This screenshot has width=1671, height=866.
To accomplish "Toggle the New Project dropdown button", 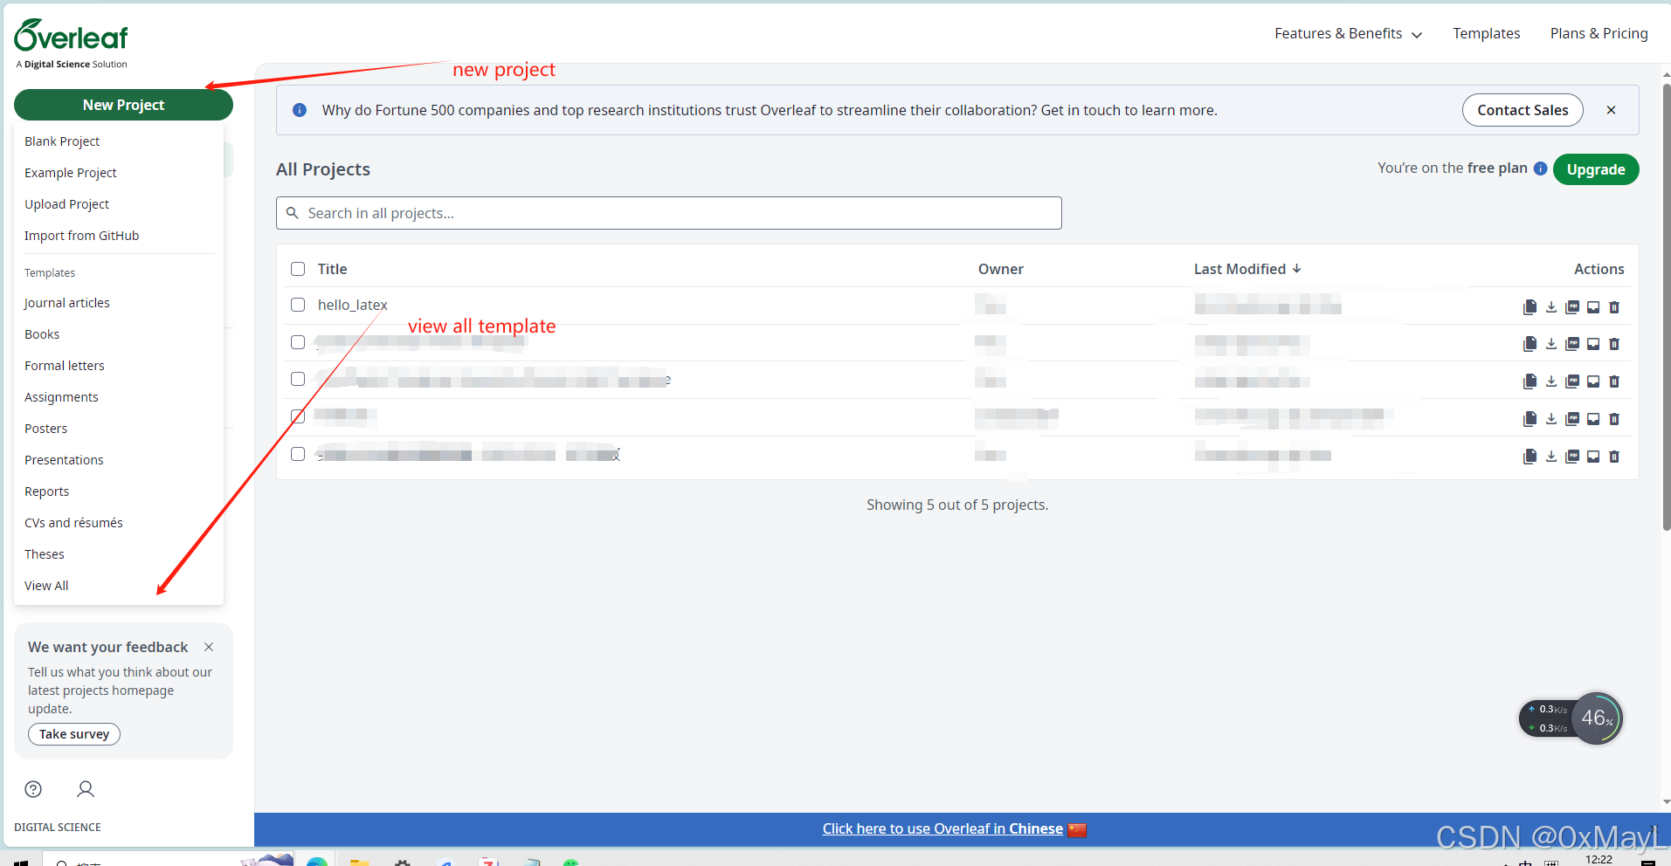I will tap(123, 105).
